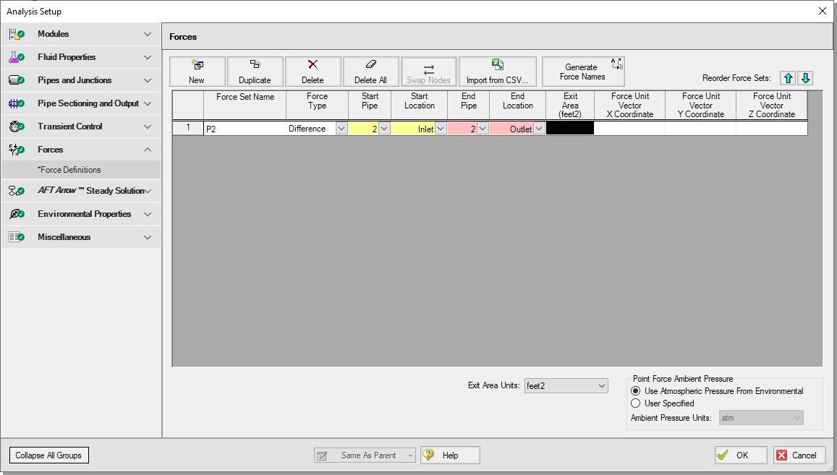Click the Force Set Name field P2
This screenshot has width=837, height=475.
coord(245,129)
